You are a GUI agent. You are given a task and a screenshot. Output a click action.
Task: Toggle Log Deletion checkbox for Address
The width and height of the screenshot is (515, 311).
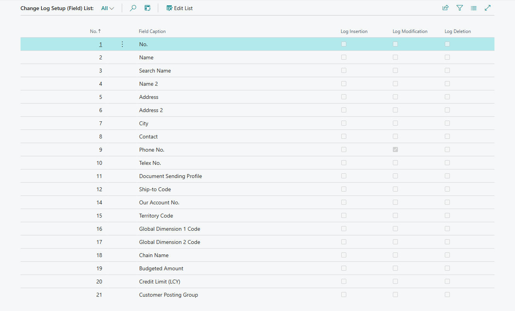(x=447, y=97)
